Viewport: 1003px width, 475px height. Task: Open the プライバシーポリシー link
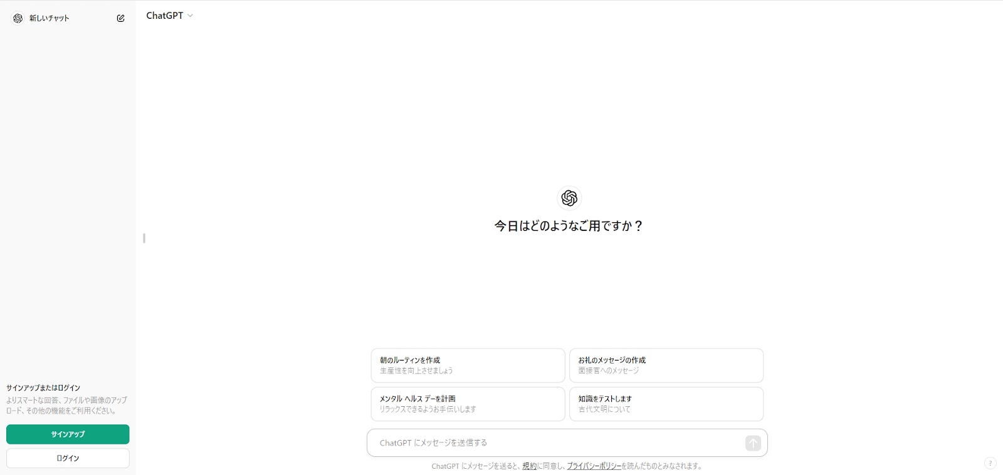pyautogui.click(x=594, y=466)
